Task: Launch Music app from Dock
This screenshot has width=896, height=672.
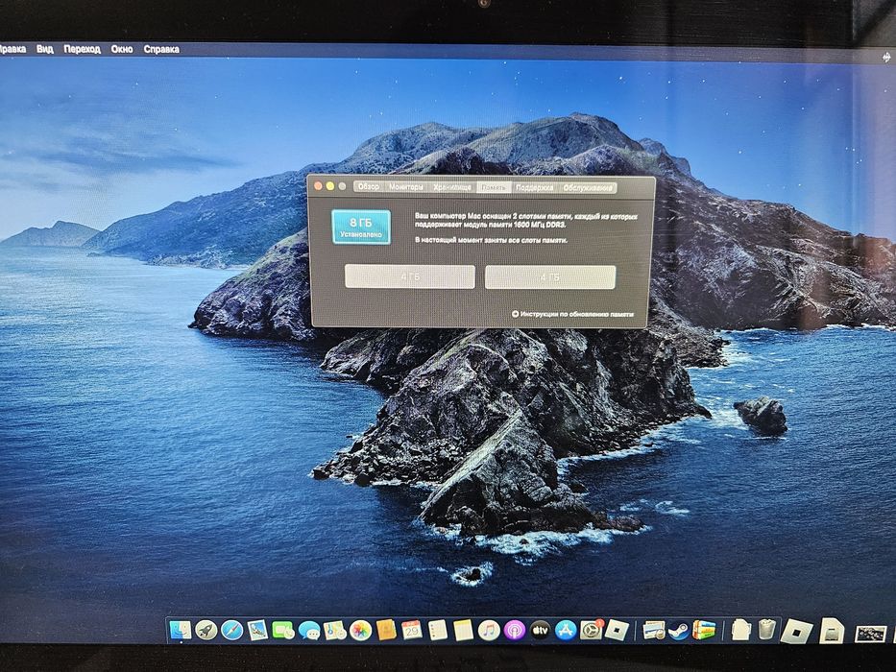Action: [x=489, y=631]
